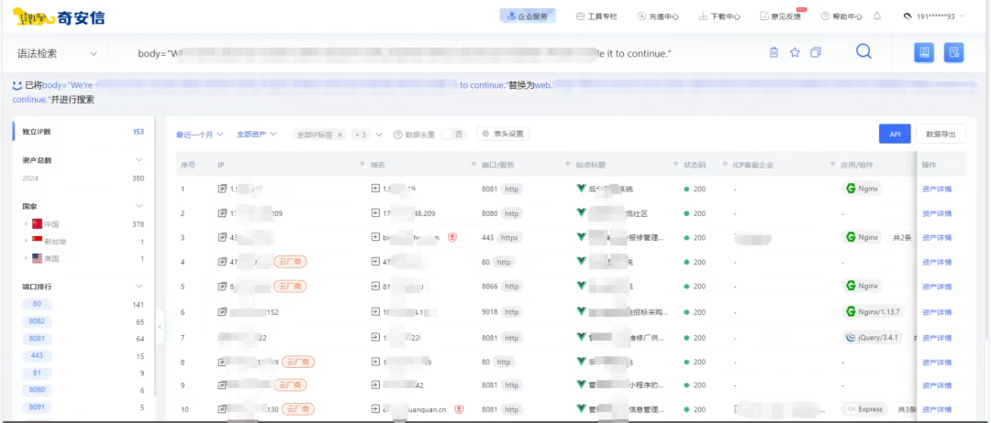Filter by port 443 tag
Viewport: 991px width, 423px height.
[x=37, y=355]
